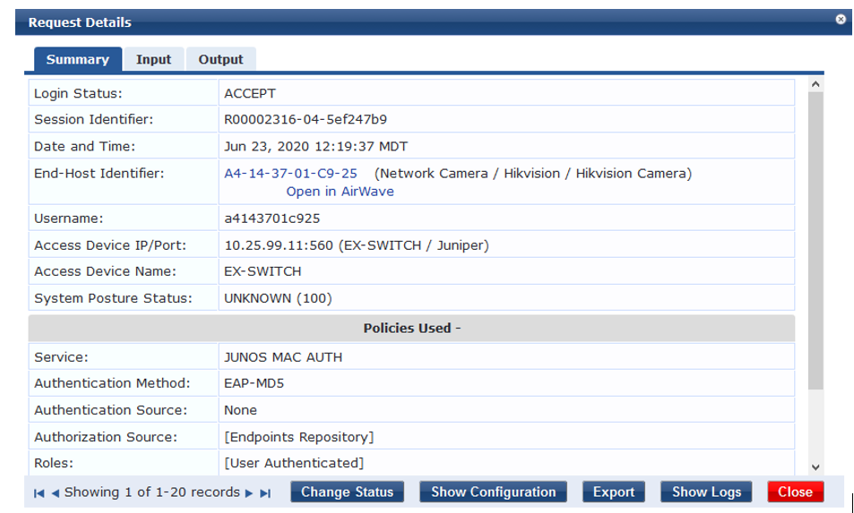Export the request details
The height and width of the screenshot is (513, 854).
coord(614,492)
